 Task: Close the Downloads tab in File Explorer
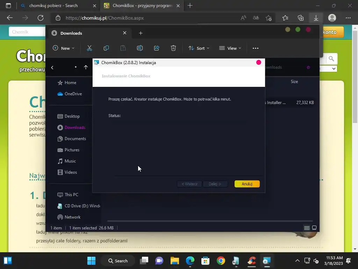pos(125,33)
